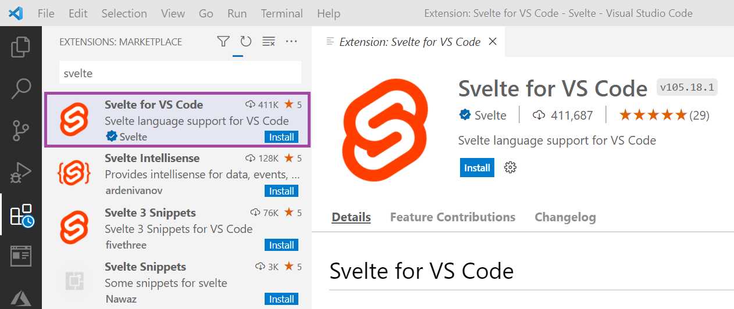Viewport: 734px width, 309px height.
Task: Open the Run menu
Action: [237, 13]
